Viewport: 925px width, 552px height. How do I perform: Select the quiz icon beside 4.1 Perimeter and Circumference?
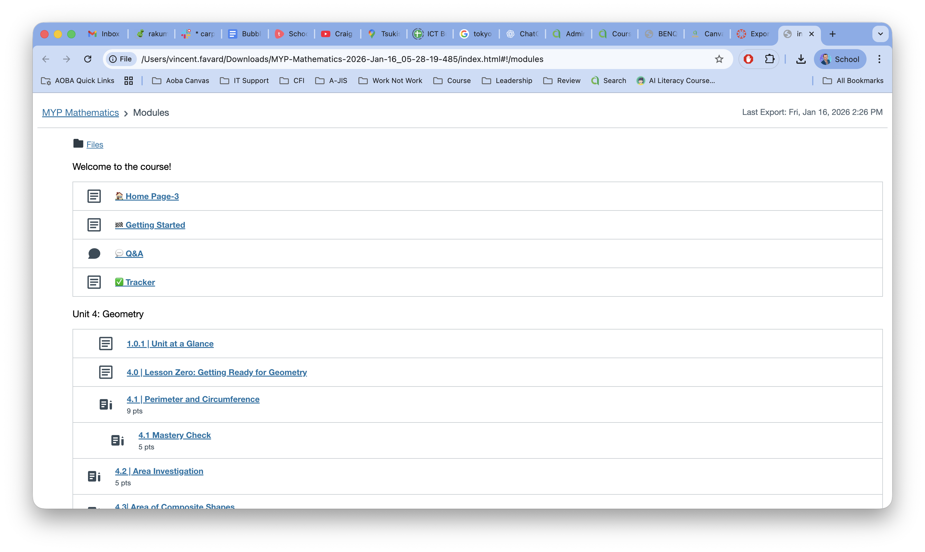click(106, 404)
